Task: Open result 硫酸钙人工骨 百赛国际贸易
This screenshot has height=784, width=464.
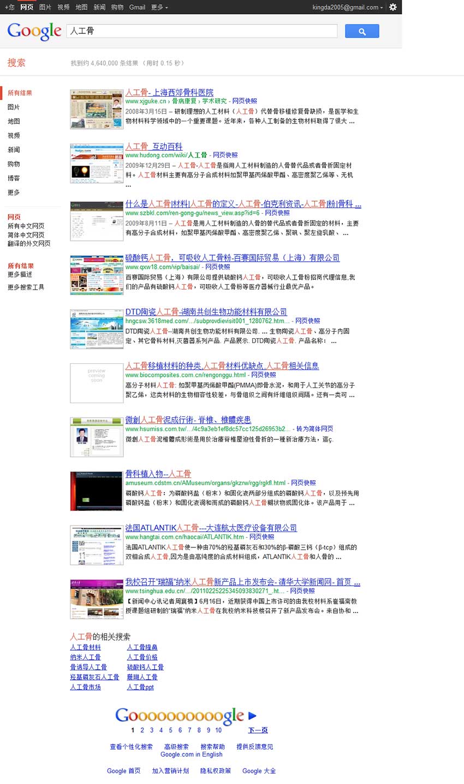Action: coord(233,257)
